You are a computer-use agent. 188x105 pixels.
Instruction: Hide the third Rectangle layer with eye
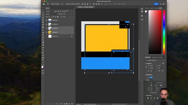tap(46, 28)
